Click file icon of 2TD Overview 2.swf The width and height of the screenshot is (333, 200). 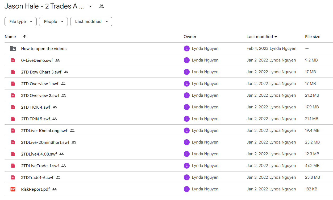pyautogui.click(x=13, y=95)
